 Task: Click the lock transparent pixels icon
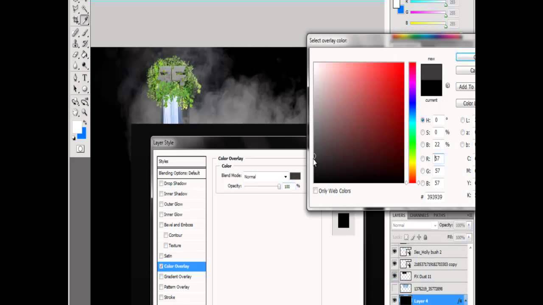pos(406,237)
